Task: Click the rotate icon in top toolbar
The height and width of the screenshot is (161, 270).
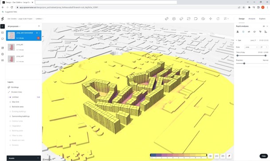Action: coord(218,19)
